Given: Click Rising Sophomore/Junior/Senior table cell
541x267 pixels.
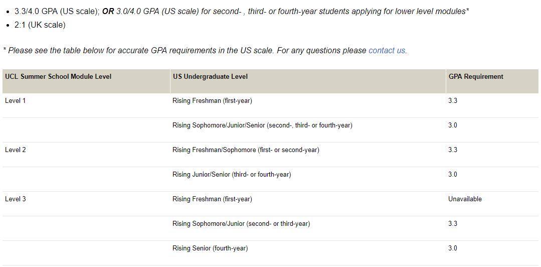Looking at the screenshot, I should [262, 125].
